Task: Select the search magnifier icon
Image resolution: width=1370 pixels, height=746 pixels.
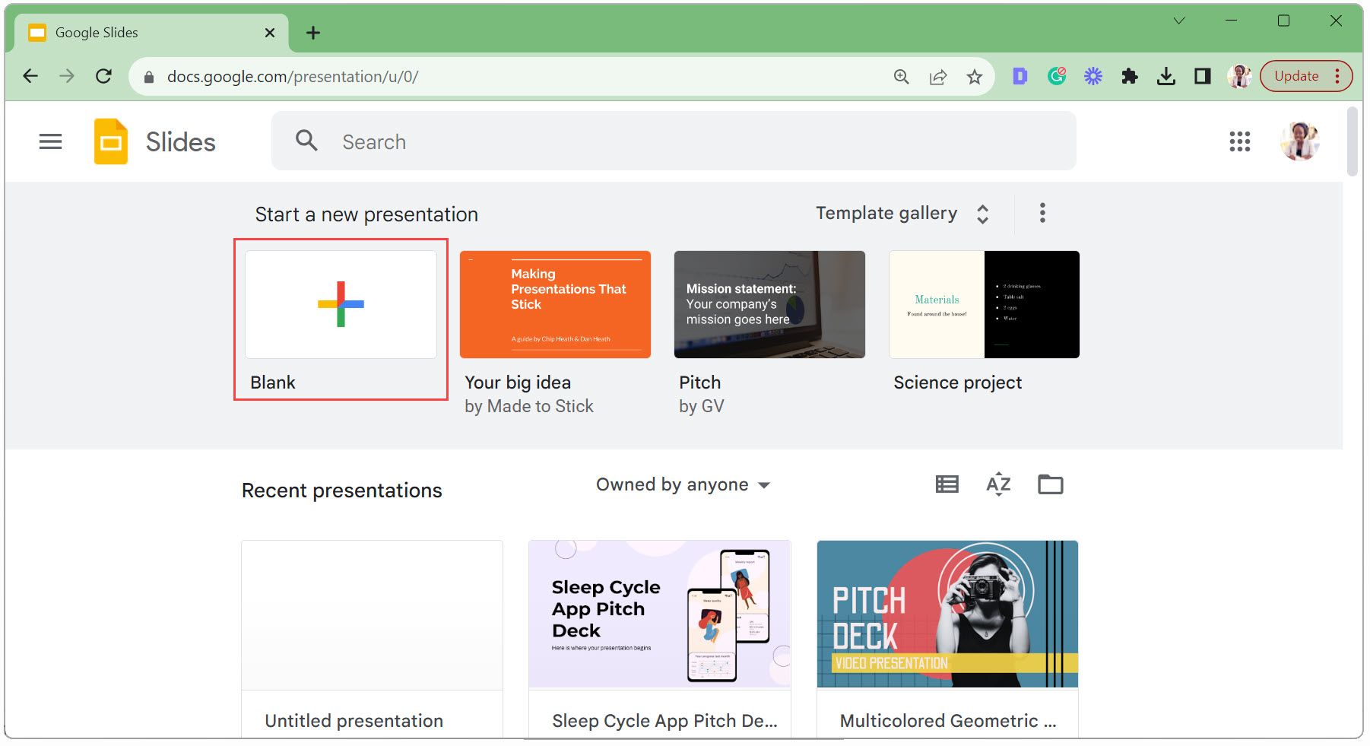Action: pyautogui.click(x=306, y=141)
